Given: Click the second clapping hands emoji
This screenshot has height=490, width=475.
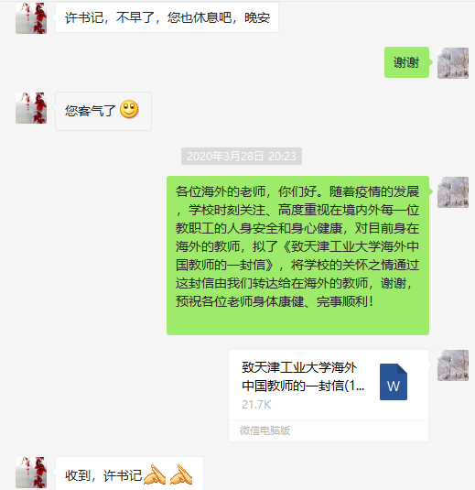Looking at the screenshot, I should (x=181, y=474).
